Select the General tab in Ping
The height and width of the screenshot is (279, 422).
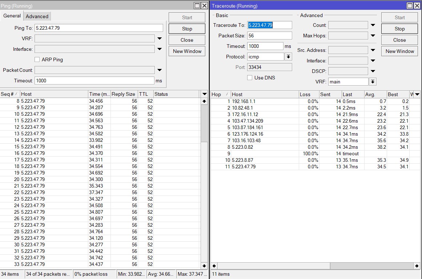click(12, 16)
